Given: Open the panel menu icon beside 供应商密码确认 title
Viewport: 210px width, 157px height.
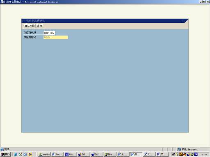Looking at the screenshot, I should (24, 21).
